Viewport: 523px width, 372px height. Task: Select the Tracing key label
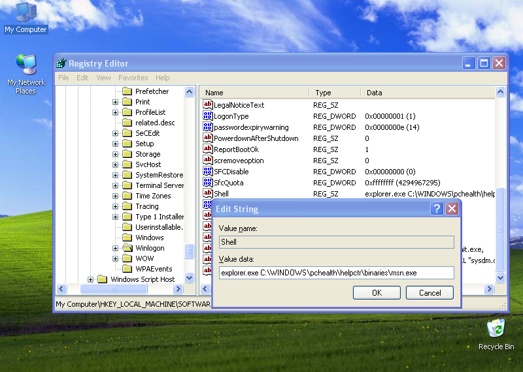(146, 206)
